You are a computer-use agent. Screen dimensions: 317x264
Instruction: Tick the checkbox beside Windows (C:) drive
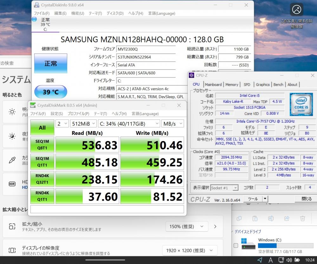[x=236, y=246]
